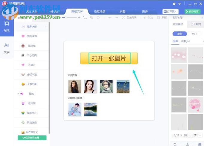Image resolution: width=204 pixels, height=146 pixels.
Task: Open the 证件照 ID photo category
Action: tap(31, 103)
